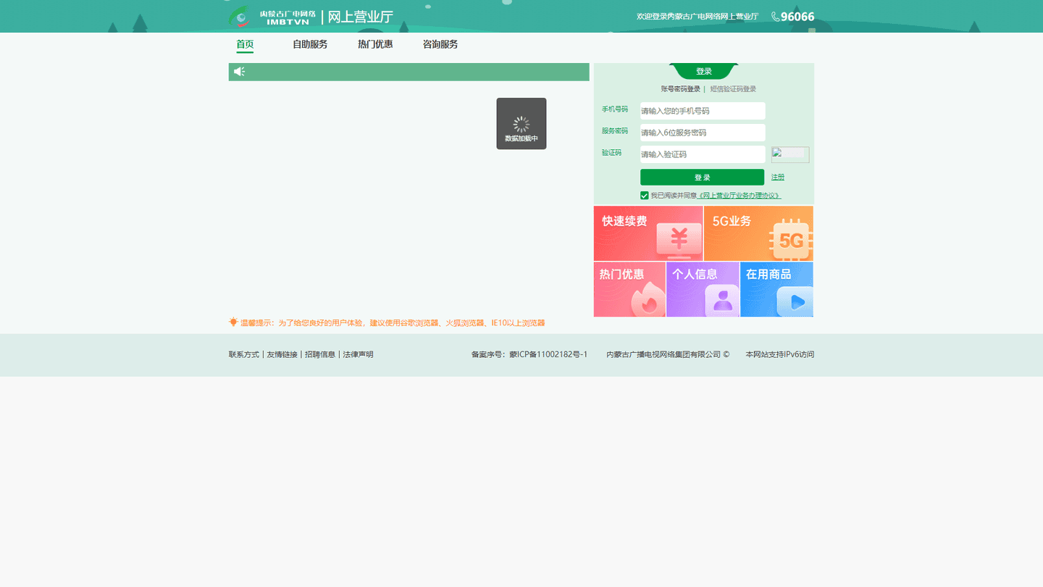This screenshot has height=587, width=1043.
Task: Click the loading spinner icon
Action: click(521, 125)
